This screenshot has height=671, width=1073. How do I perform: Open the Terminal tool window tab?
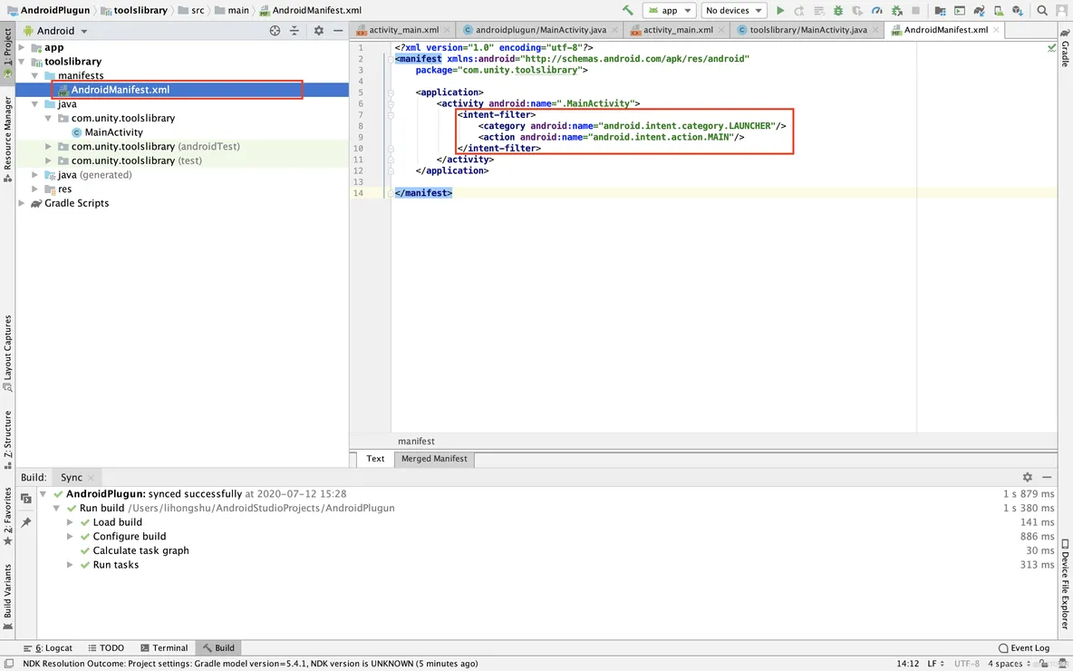tap(163, 647)
